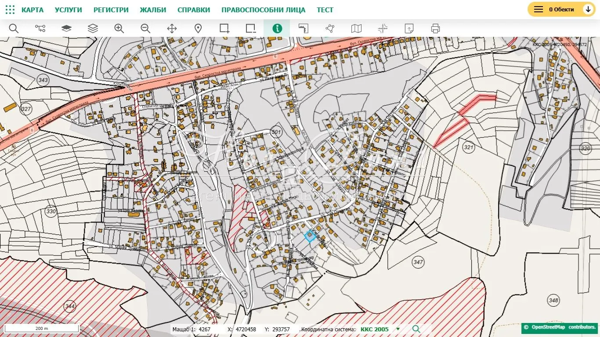Choose the add-to-selection rectangle tool
This screenshot has height=337, width=600.
coord(224,29)
